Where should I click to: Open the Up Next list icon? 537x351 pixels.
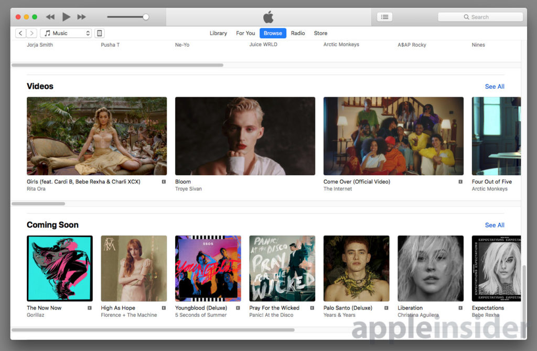tap(384, 16)
